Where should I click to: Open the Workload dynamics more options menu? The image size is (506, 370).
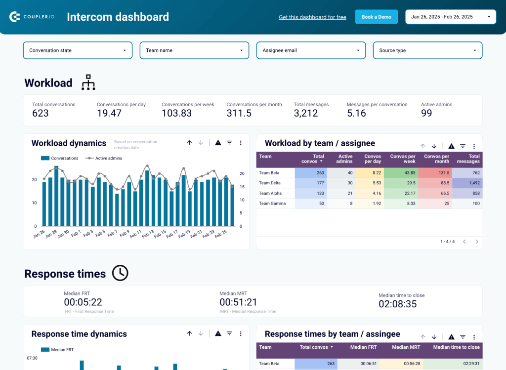[x=241, y=143]
